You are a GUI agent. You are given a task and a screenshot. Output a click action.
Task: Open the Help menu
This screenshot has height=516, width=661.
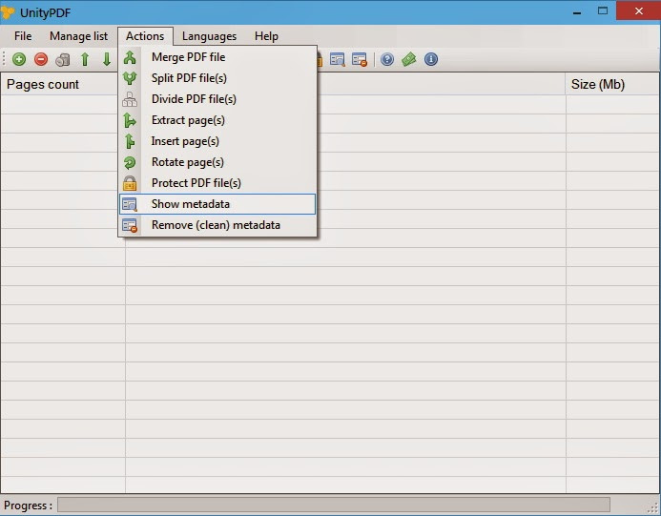click(x=266, y=36)
